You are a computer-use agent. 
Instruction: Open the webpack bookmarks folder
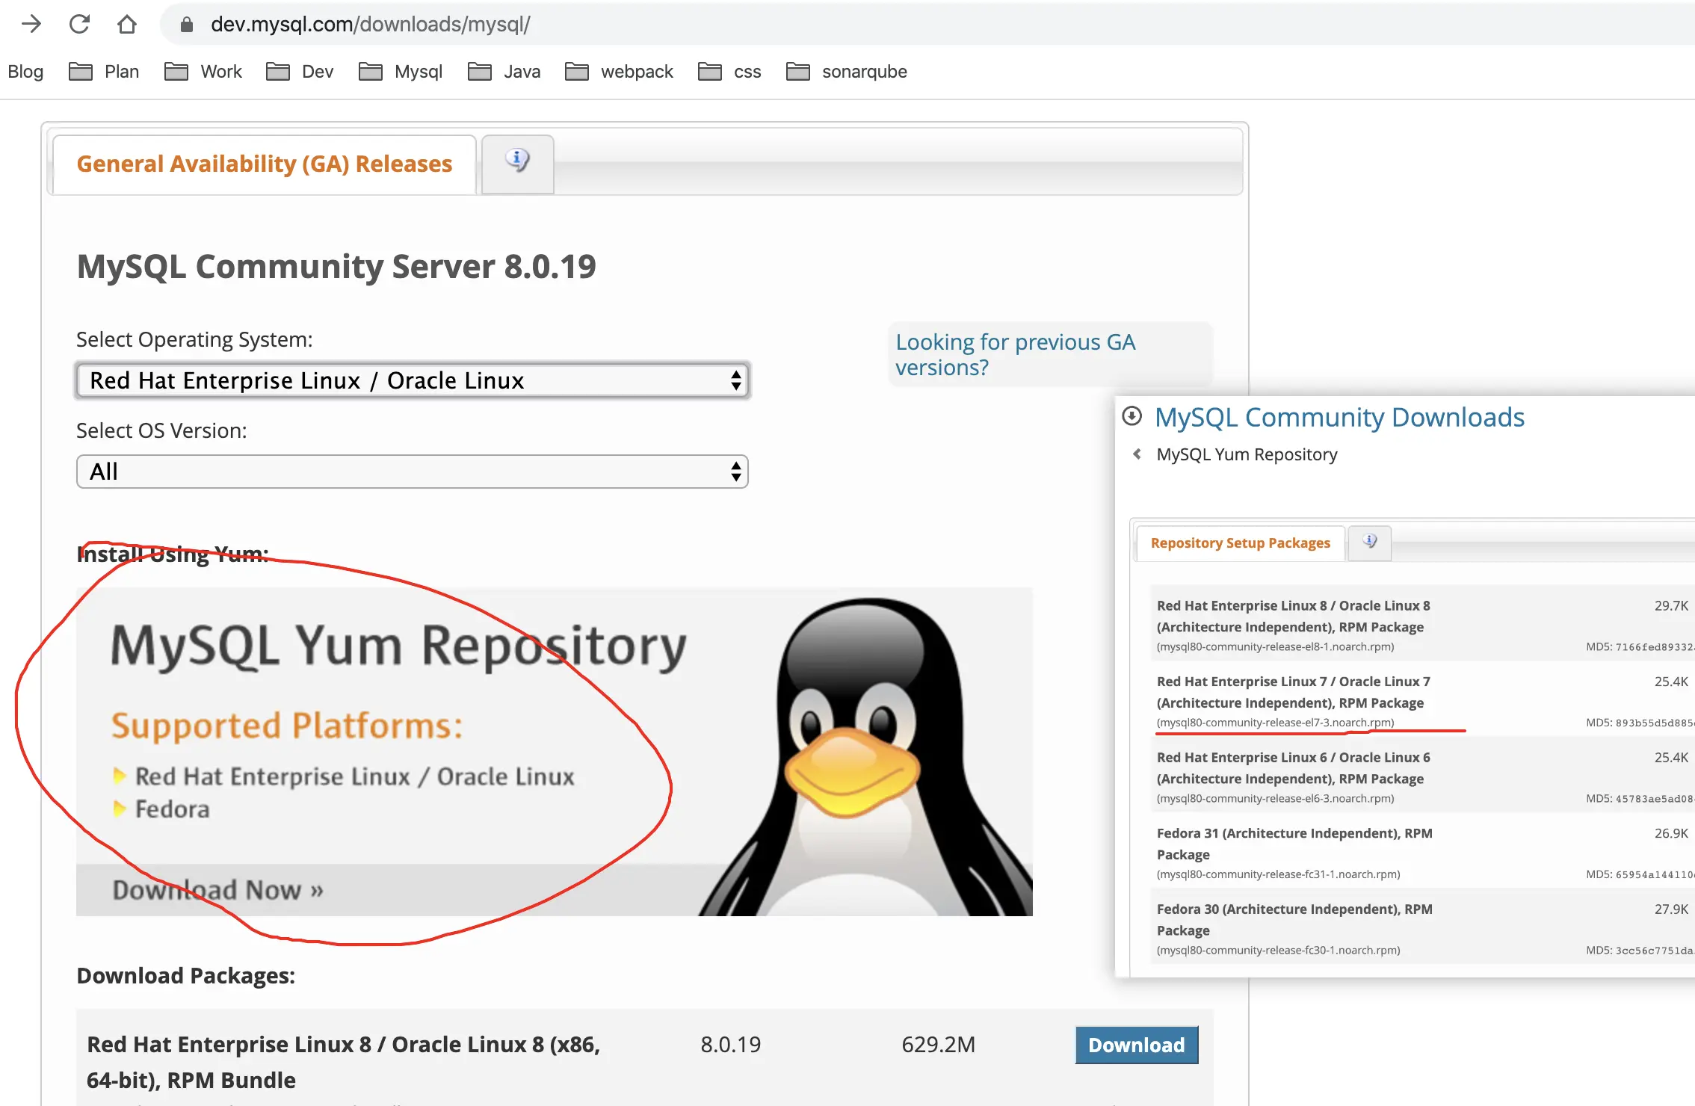[620, 72]
